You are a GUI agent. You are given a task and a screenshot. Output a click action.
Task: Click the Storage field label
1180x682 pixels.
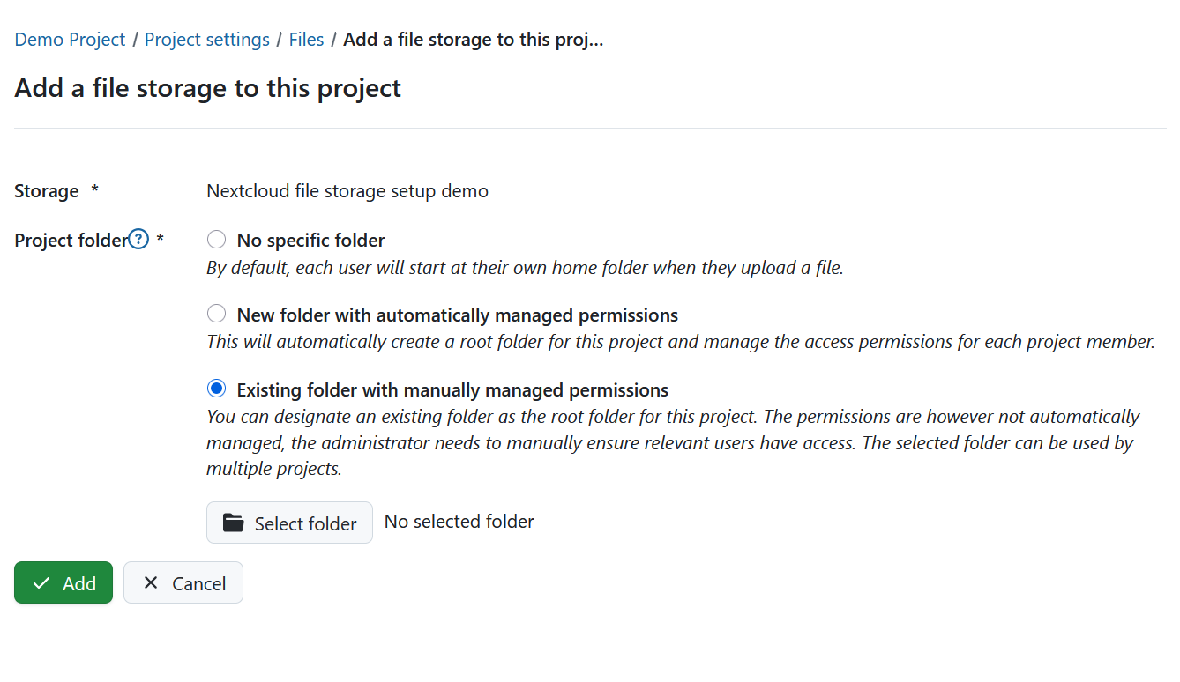tap(46, 190)
